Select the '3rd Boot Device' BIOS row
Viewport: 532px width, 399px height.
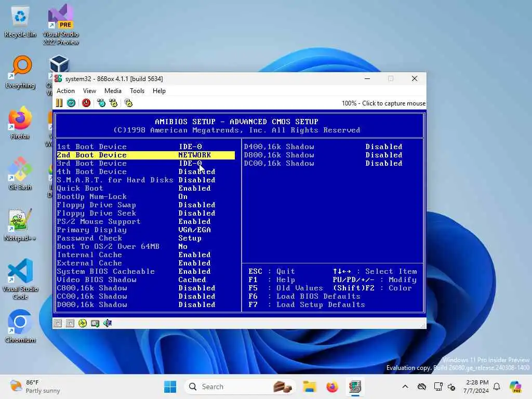(146, 163)
